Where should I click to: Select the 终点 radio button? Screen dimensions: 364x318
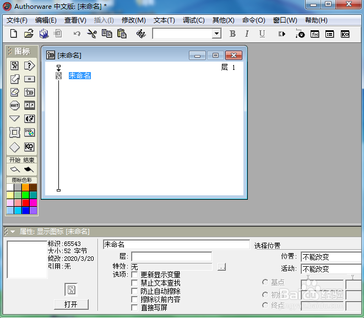(x=265, y=305)
